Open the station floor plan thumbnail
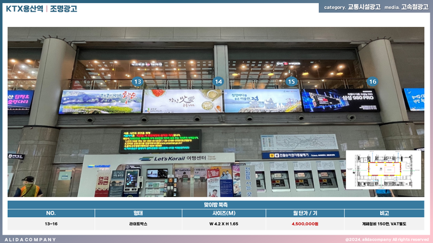This screenshot has height=243, width=433. (x=383, y=170)
